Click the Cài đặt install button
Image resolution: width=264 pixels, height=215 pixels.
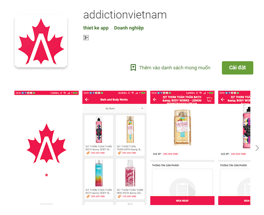(x=237, y=68)
